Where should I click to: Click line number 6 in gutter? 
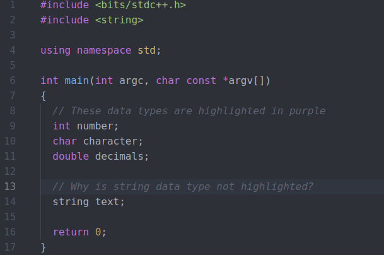pos(13,80)
